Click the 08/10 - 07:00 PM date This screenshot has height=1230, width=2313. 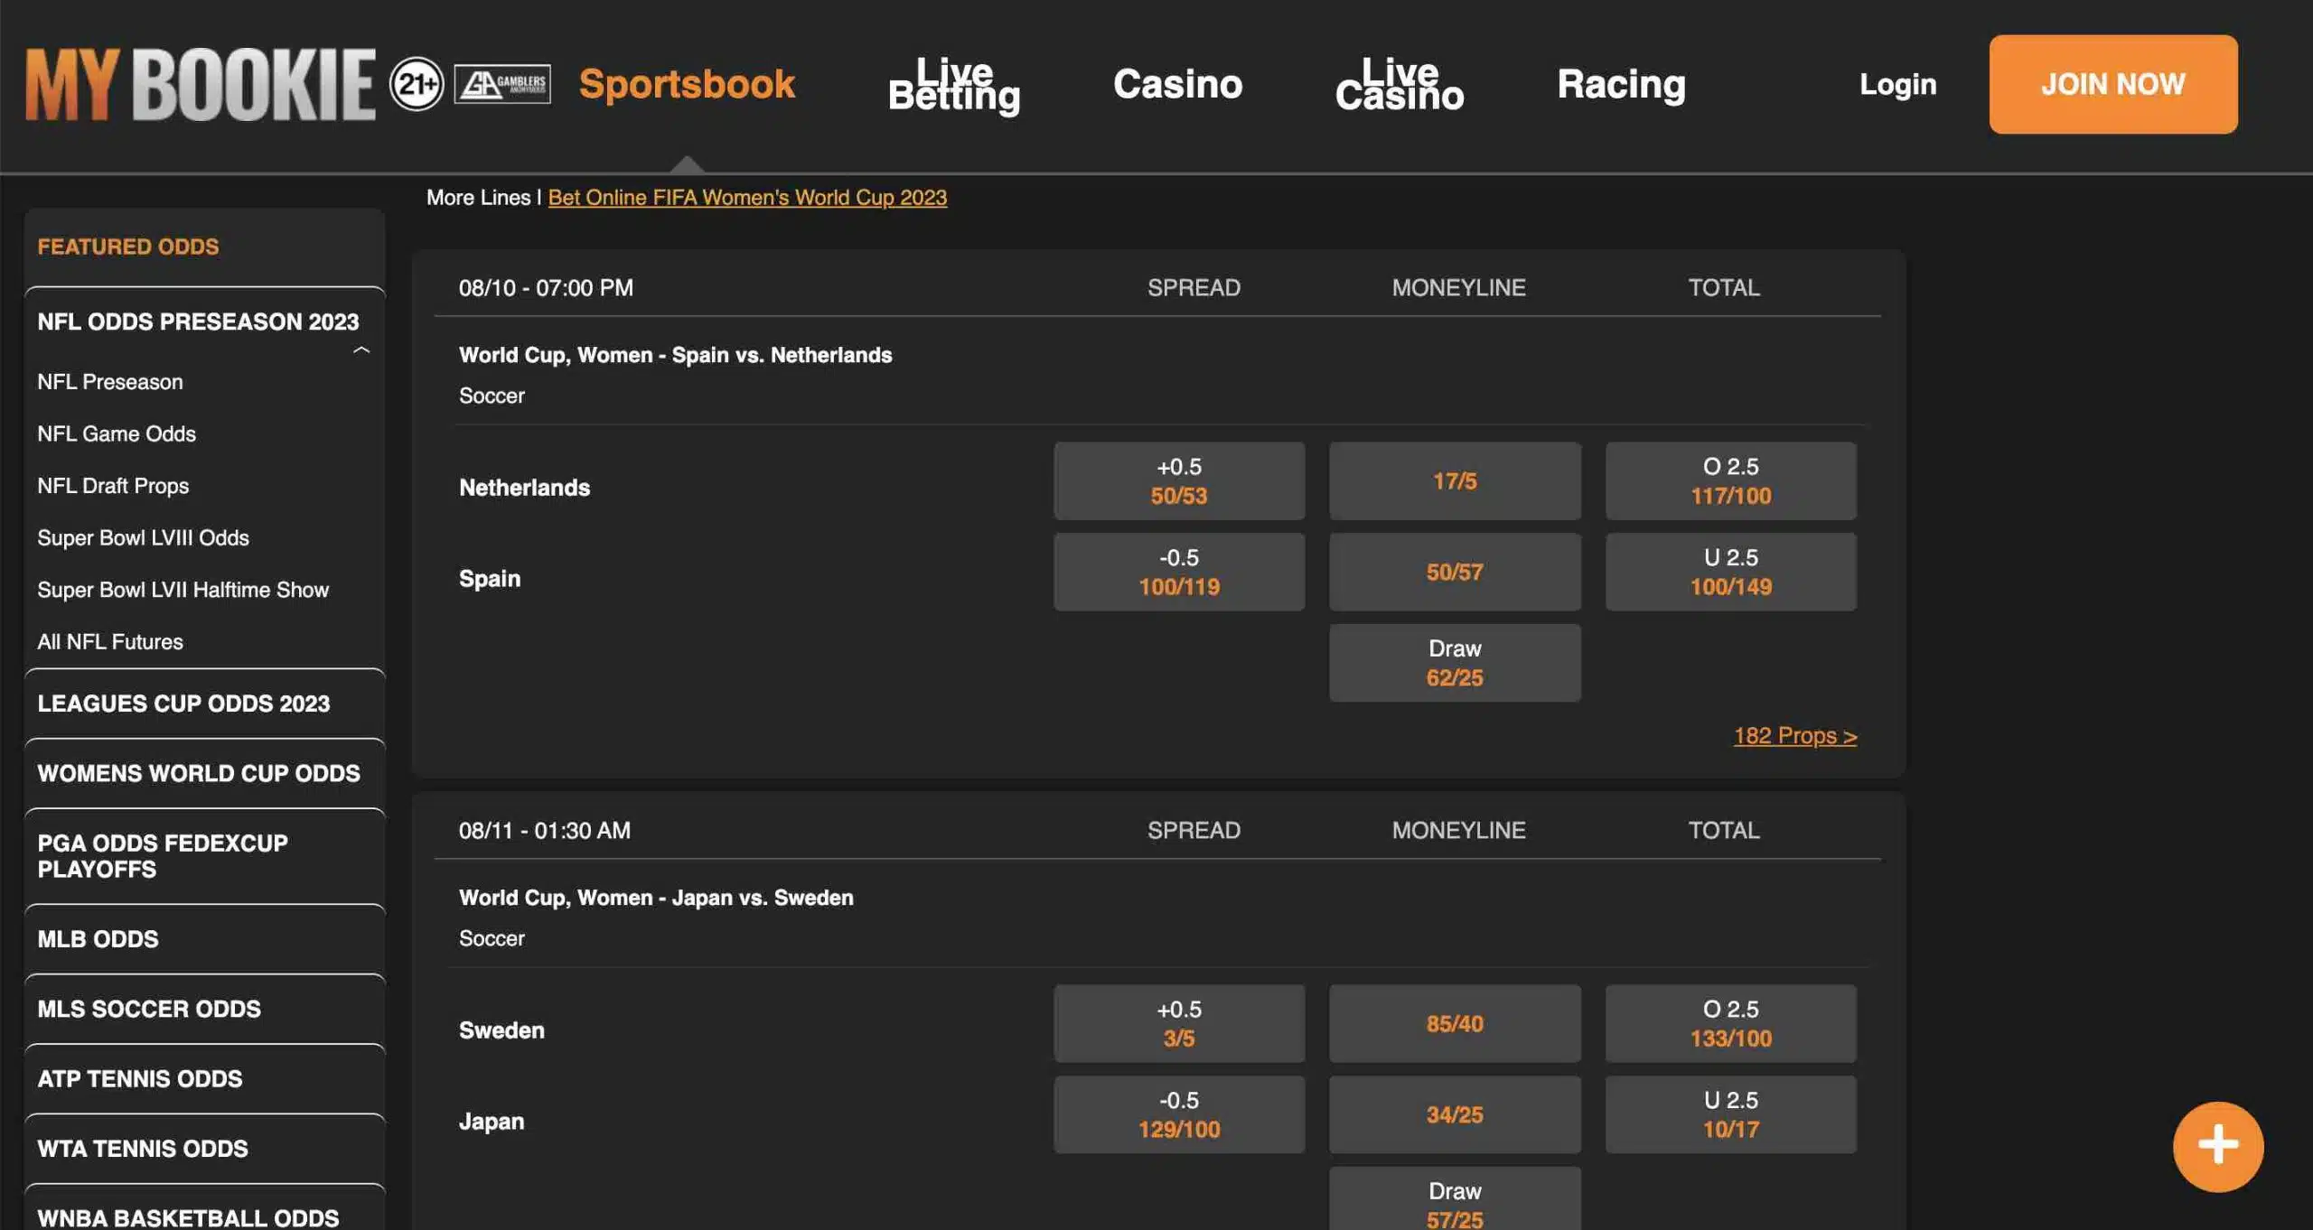[x=546, y=288]
